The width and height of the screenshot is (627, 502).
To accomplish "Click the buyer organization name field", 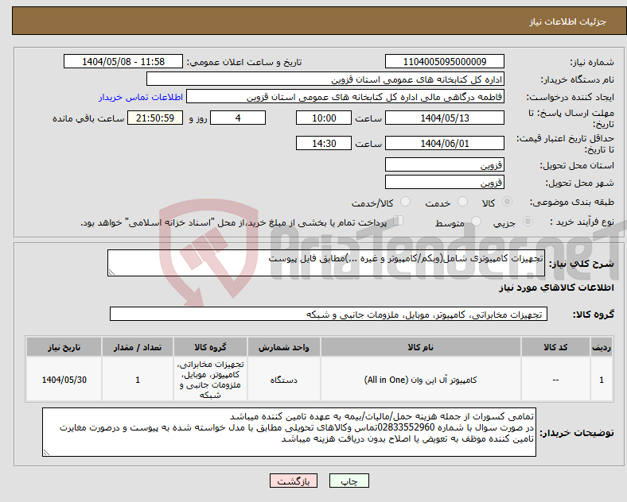I will coord(325,79).
